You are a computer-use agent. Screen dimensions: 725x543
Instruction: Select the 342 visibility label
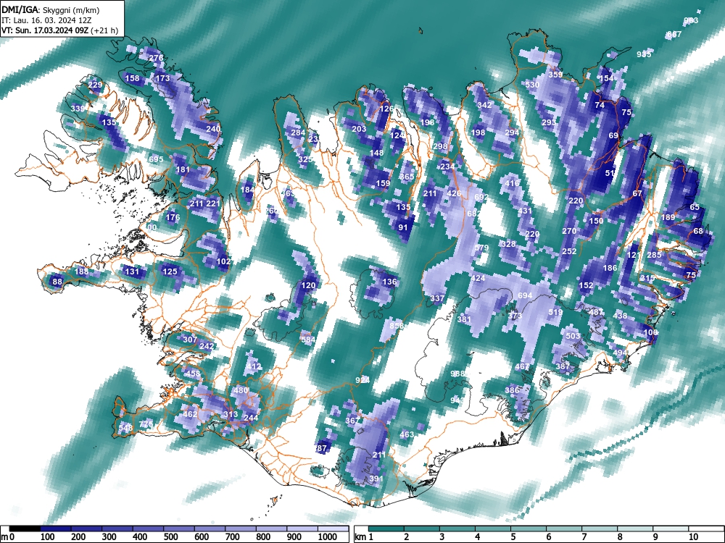484,105
